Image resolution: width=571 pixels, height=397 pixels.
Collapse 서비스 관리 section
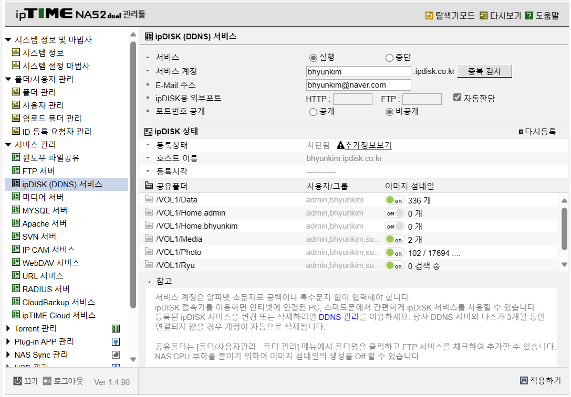coord(8,145)
